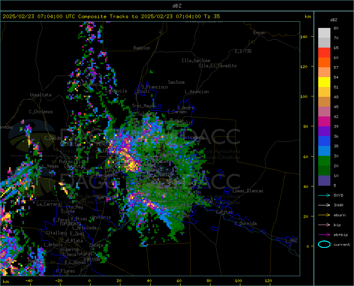Select the red 65 dBZ color band
The width and height of the screenshot is (354, 286).
[x=324, y=53]
